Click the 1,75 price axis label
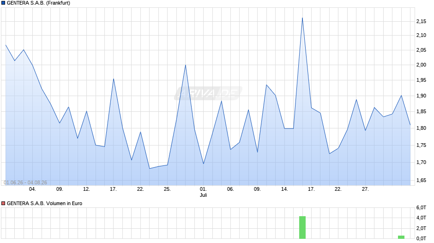The image size is (434, 243). pos(421,145)
